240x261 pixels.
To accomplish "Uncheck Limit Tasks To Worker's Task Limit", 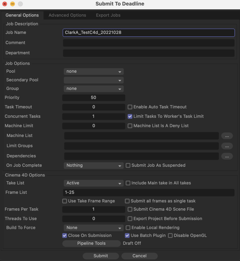I will [x=130, y=116].
